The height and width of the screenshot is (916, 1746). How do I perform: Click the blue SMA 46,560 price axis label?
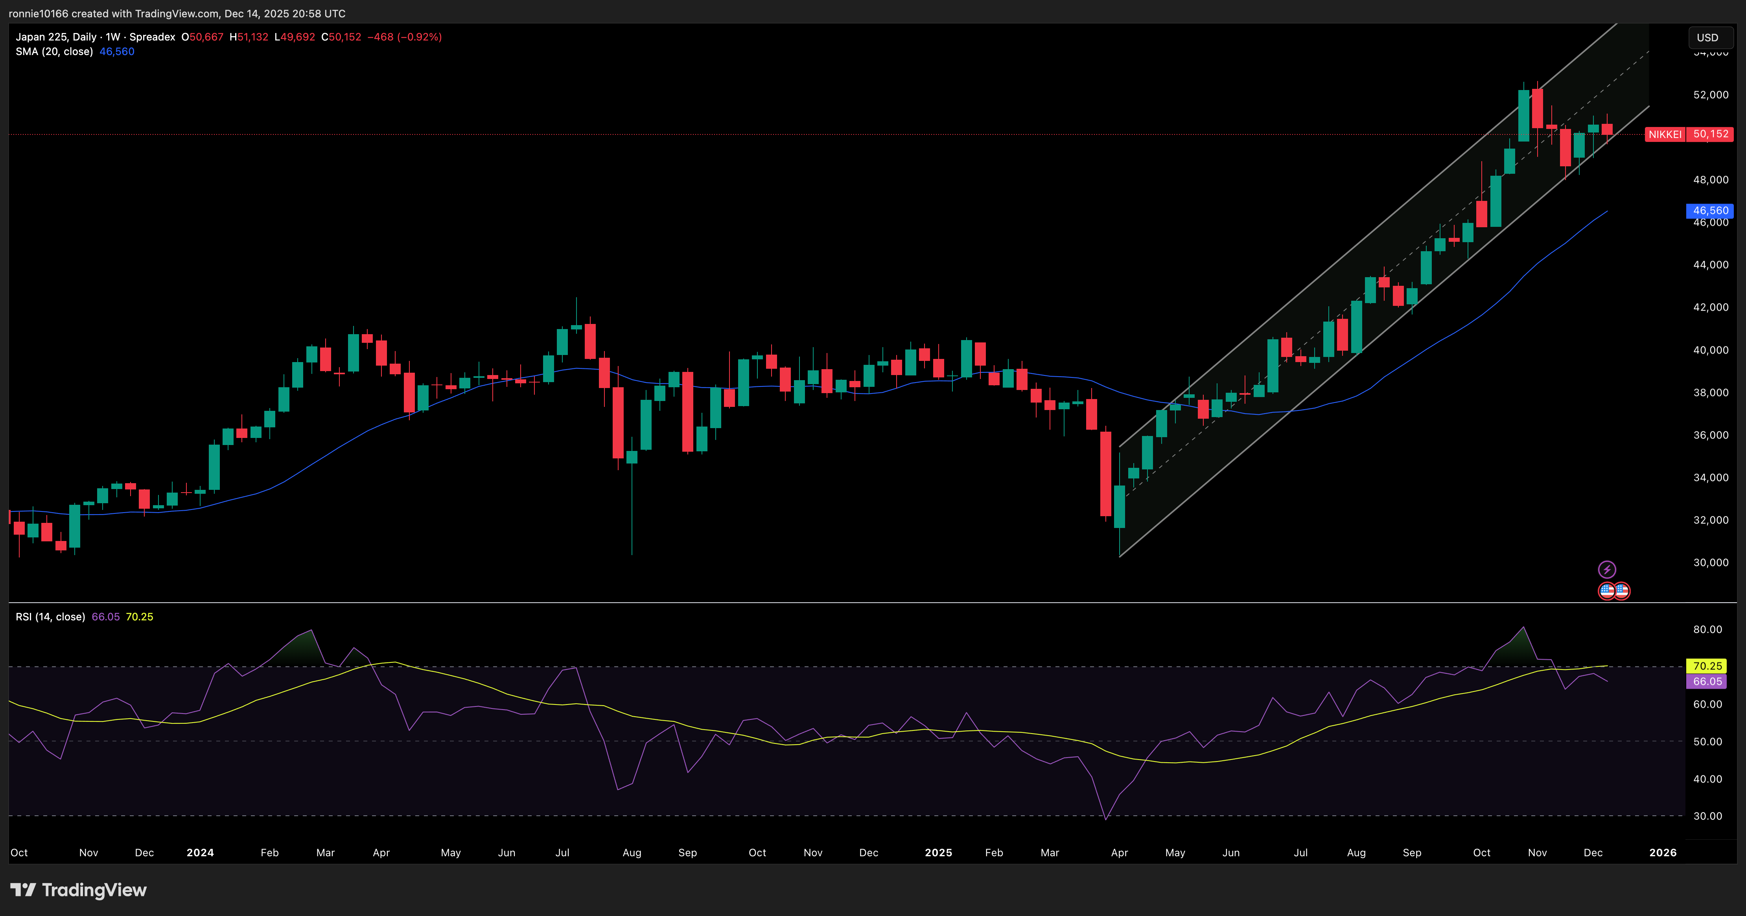(1711, 212)
